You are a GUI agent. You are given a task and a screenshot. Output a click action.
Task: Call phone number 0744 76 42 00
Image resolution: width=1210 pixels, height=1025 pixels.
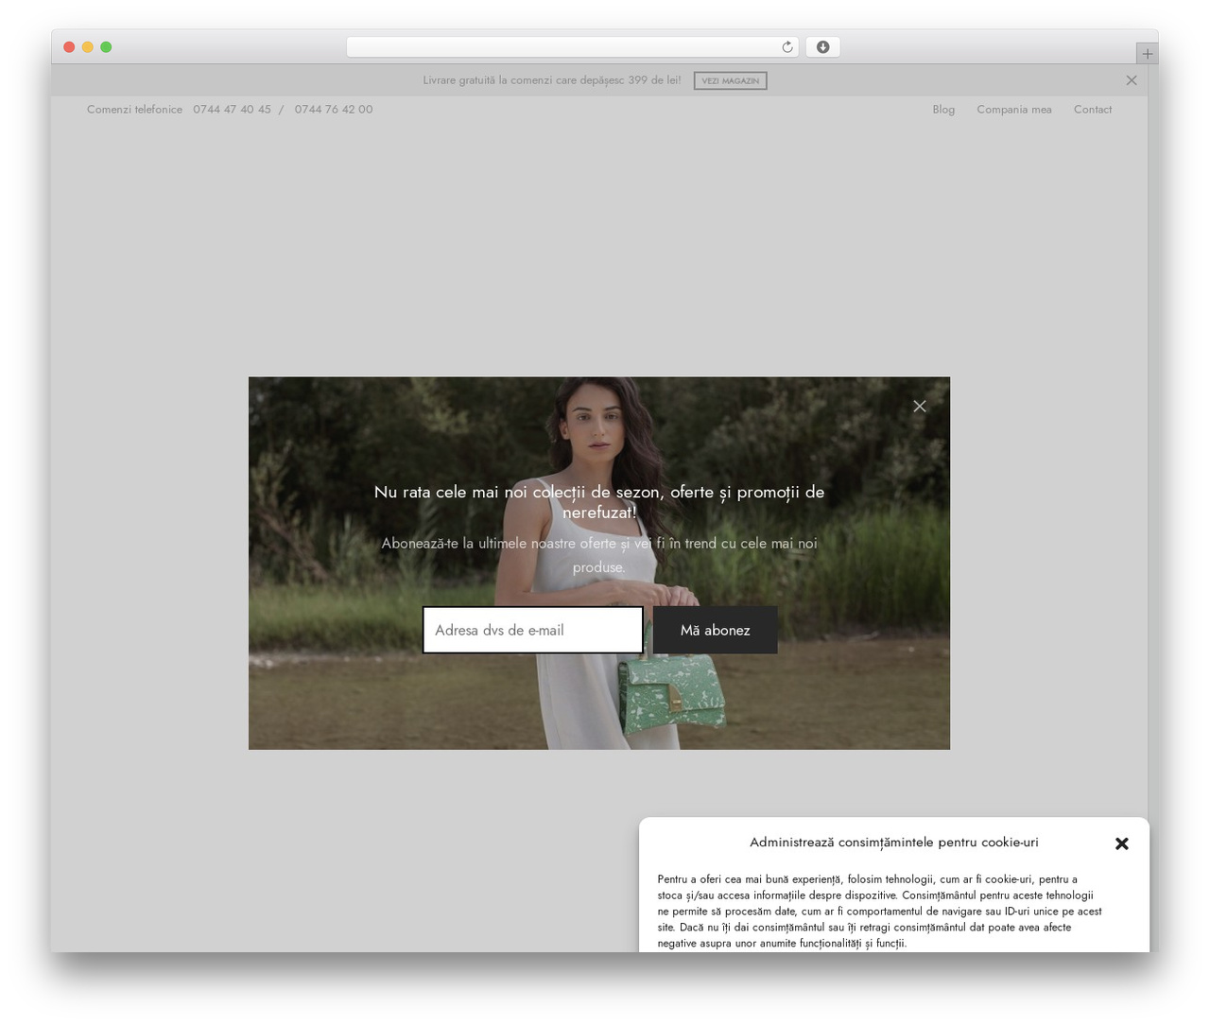click(334, 110)
